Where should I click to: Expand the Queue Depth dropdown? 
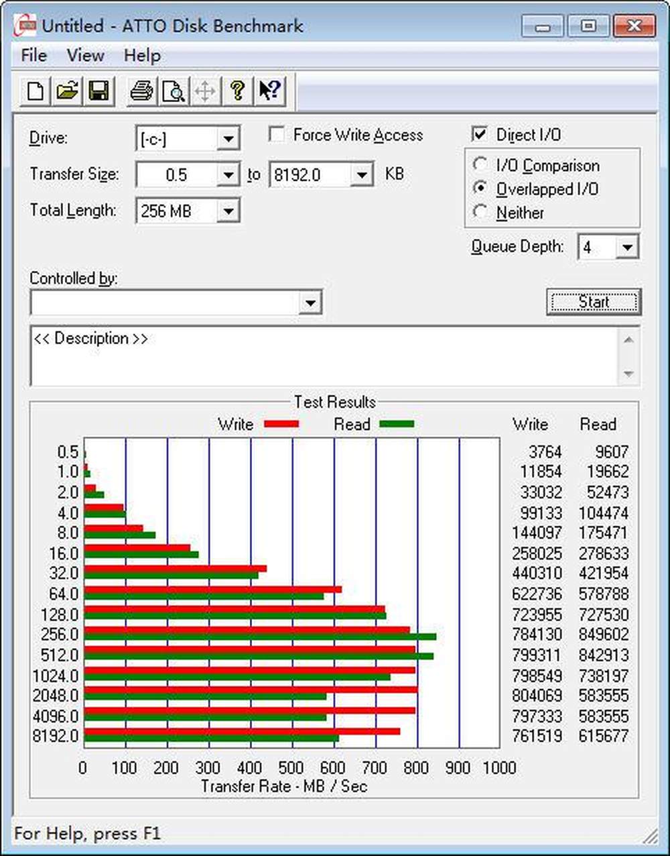[627, 247]
